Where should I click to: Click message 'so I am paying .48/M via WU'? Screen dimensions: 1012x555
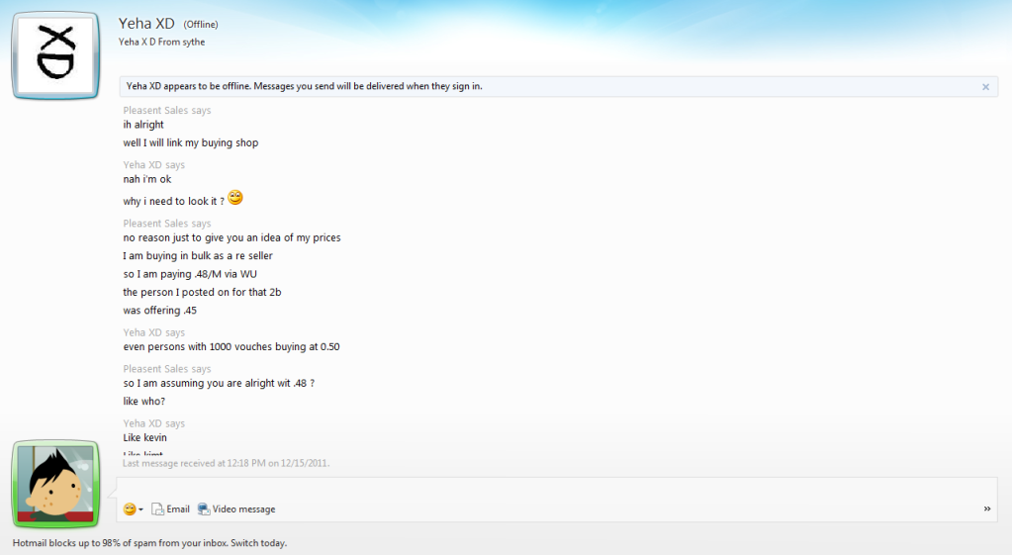point(190,274)
